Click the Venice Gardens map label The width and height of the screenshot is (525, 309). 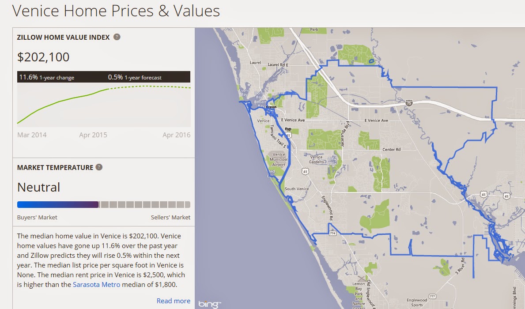317,160
